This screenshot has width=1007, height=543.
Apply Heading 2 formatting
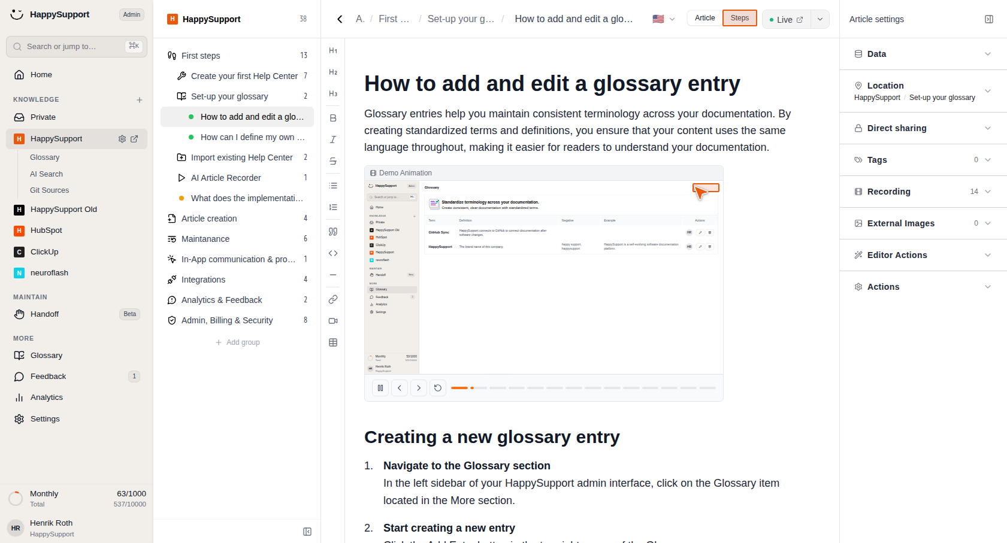(333, 72)
